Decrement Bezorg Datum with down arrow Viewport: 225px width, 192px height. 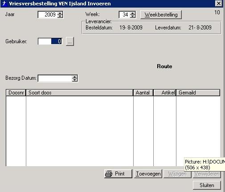click(74, 80)
